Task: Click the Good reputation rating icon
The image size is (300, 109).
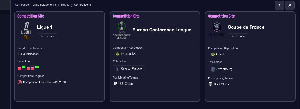Action: point(213,54)
